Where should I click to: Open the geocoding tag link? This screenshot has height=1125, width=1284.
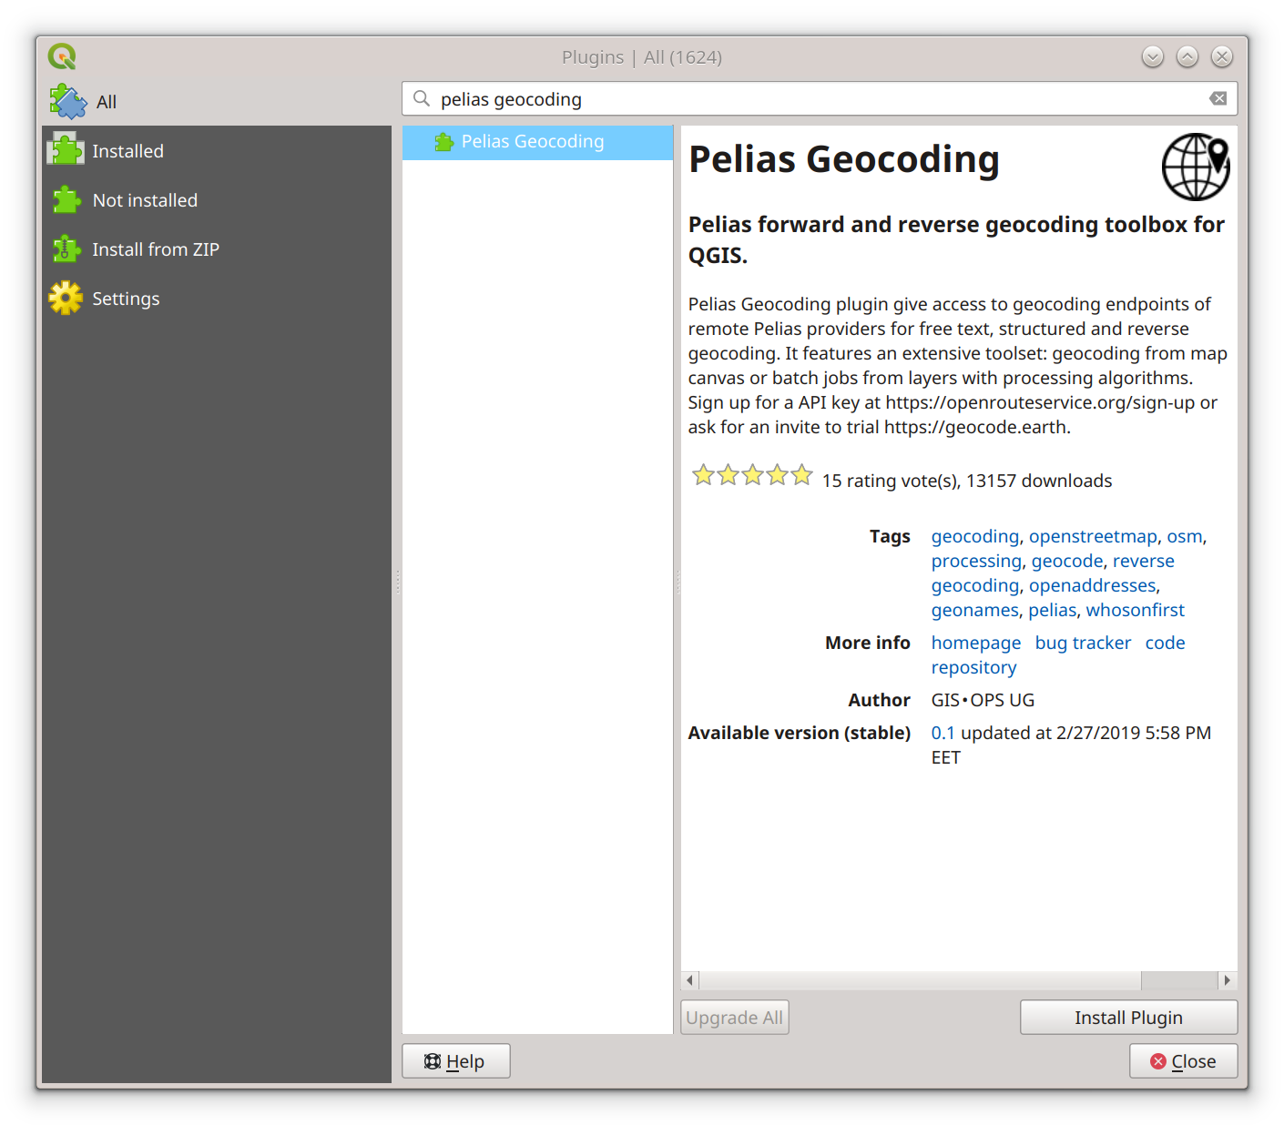click(x=974, y=536)
